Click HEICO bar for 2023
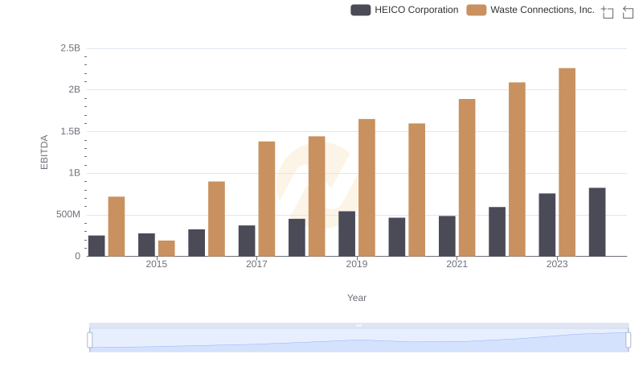 point(547,225)
